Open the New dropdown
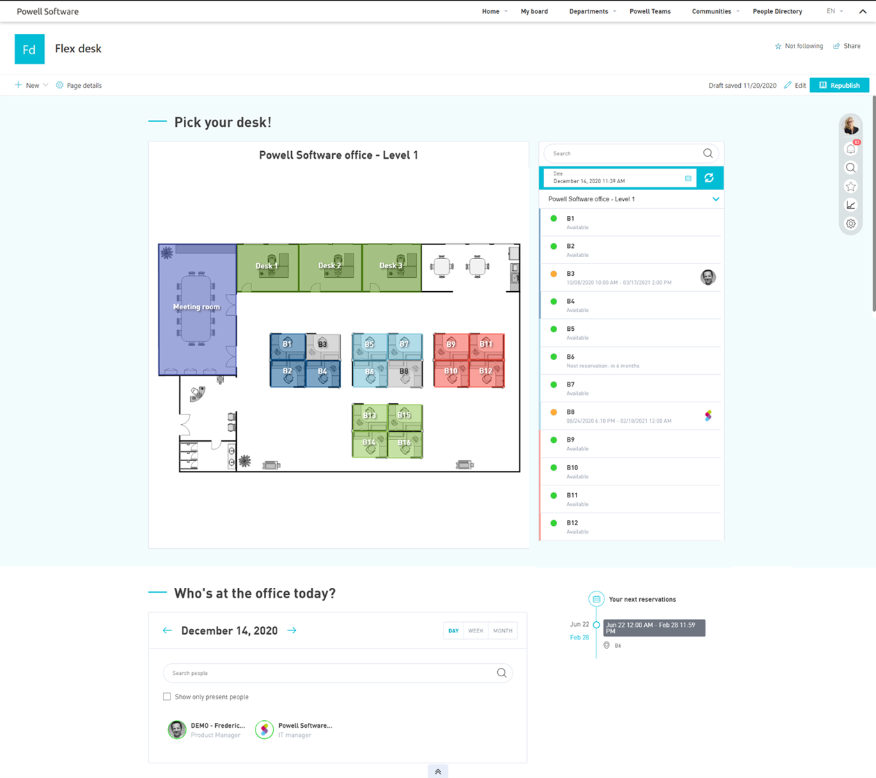 [31, 85]
